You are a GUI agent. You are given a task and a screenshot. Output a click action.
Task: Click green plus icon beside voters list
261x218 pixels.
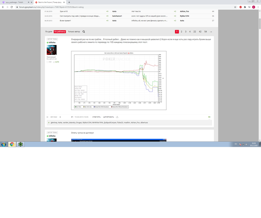pyautogui.click(x=49, y=123)
